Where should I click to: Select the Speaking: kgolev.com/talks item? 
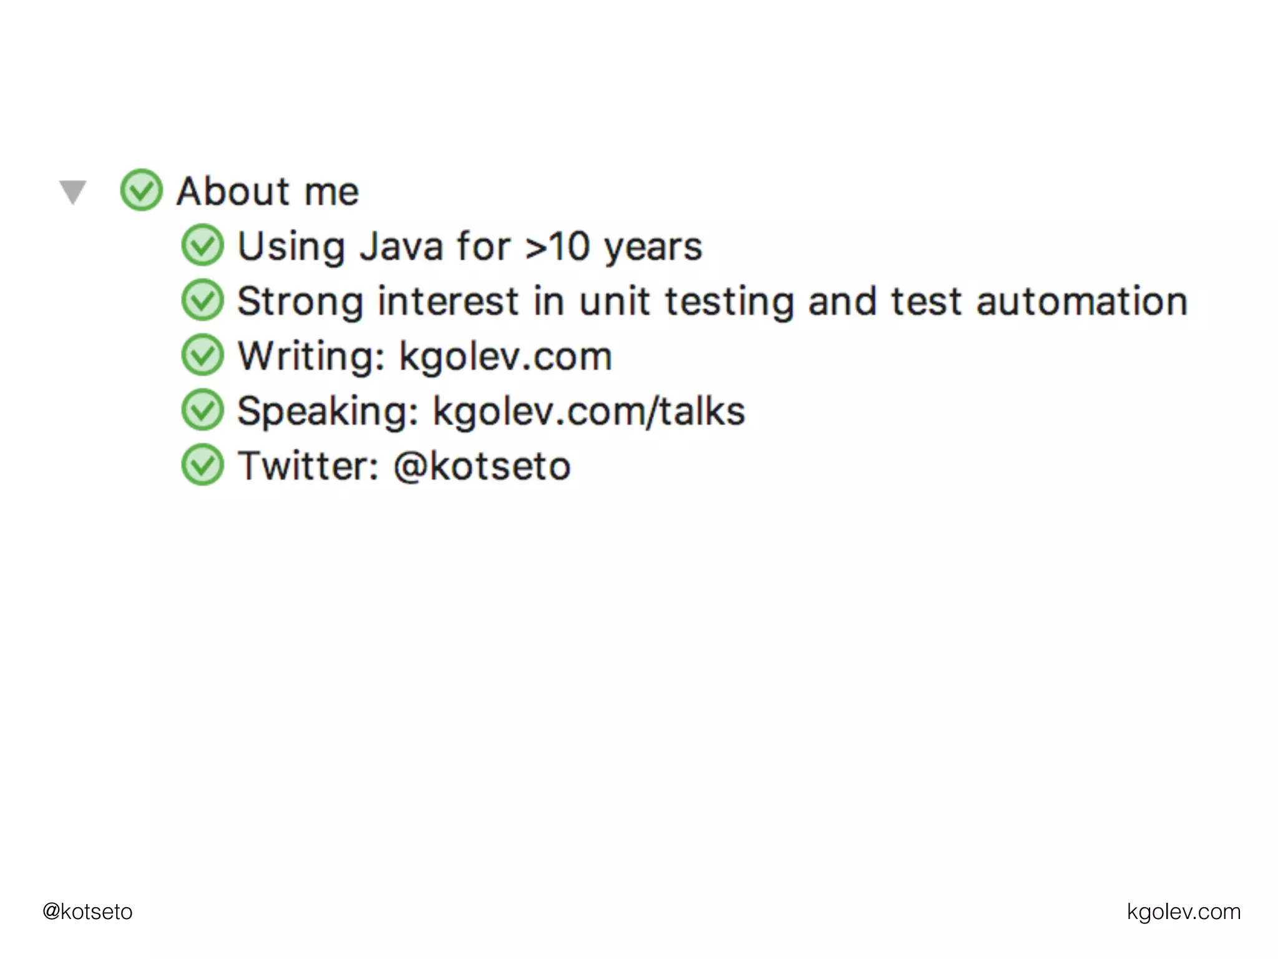pos(490,411)
